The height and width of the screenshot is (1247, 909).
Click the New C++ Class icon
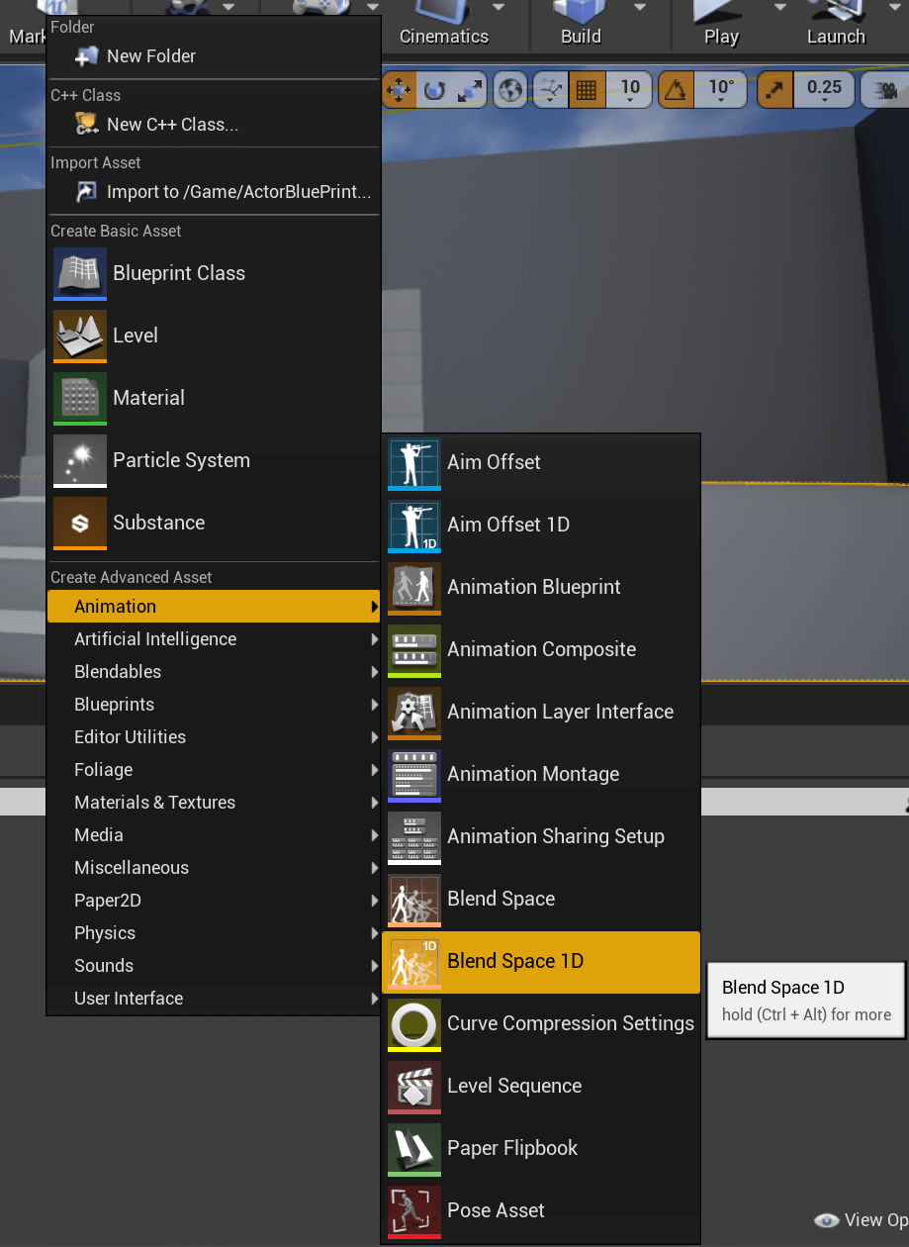pyautogui.click(x=87, y=125)
